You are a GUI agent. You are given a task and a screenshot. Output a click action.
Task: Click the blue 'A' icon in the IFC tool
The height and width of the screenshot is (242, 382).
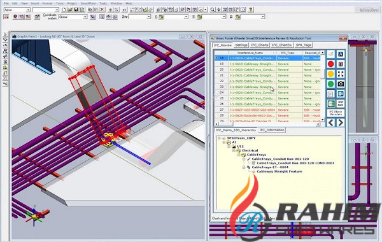point(341,54)
